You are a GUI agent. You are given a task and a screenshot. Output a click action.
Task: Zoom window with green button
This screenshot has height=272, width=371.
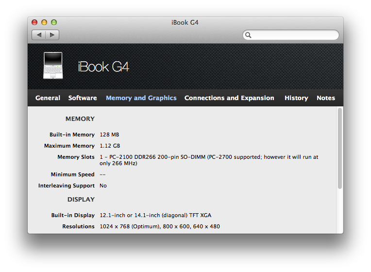pyautogui.click(x=54, y=22)
